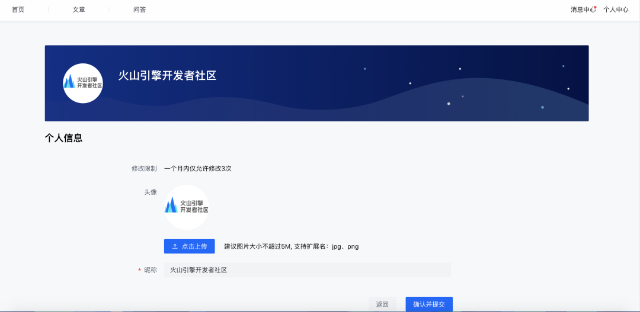Click the 昵称 field label

151,270
